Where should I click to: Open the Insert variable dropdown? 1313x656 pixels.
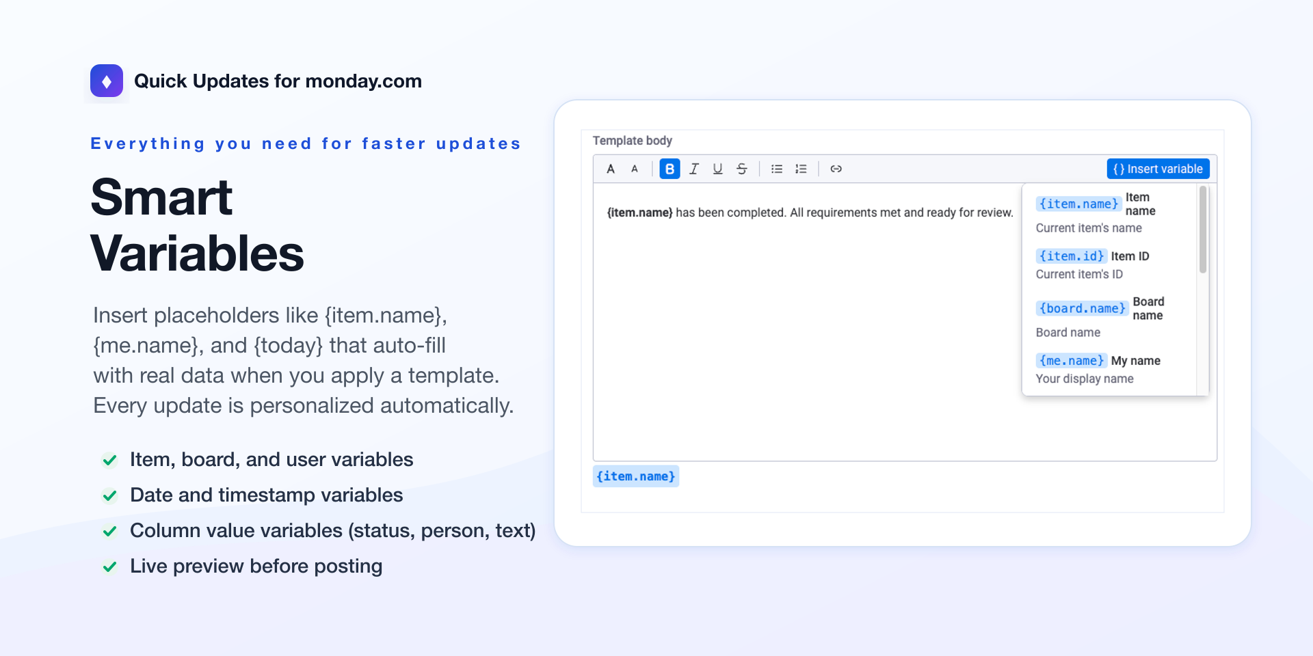click(1158, 169)
